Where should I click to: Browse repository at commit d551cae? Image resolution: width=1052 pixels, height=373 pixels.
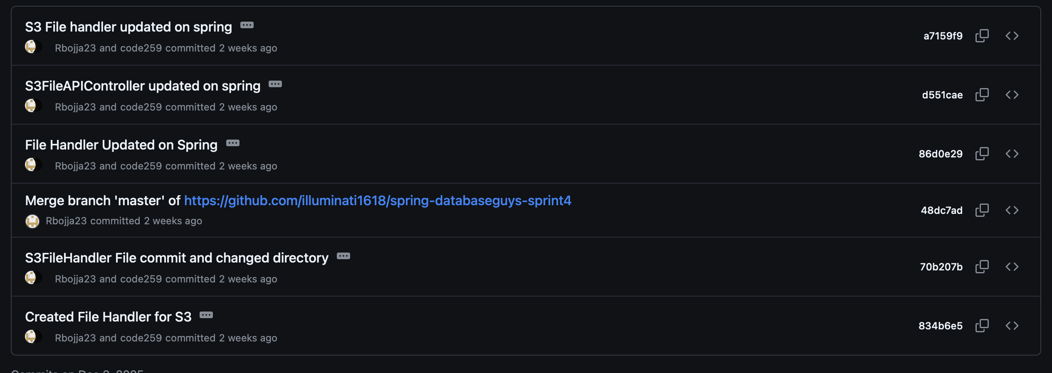pyautogui.click(x=1012, y=95)
